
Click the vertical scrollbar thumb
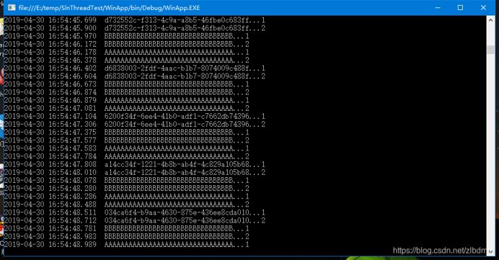[490, 50]
